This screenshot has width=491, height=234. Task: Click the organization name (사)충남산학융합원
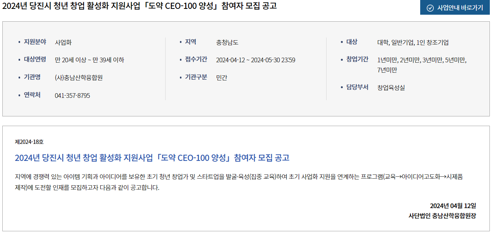click(79, 77)
